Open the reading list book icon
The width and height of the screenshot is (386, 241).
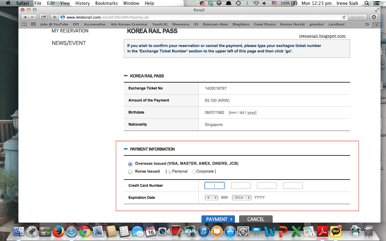tap(24, 24)
